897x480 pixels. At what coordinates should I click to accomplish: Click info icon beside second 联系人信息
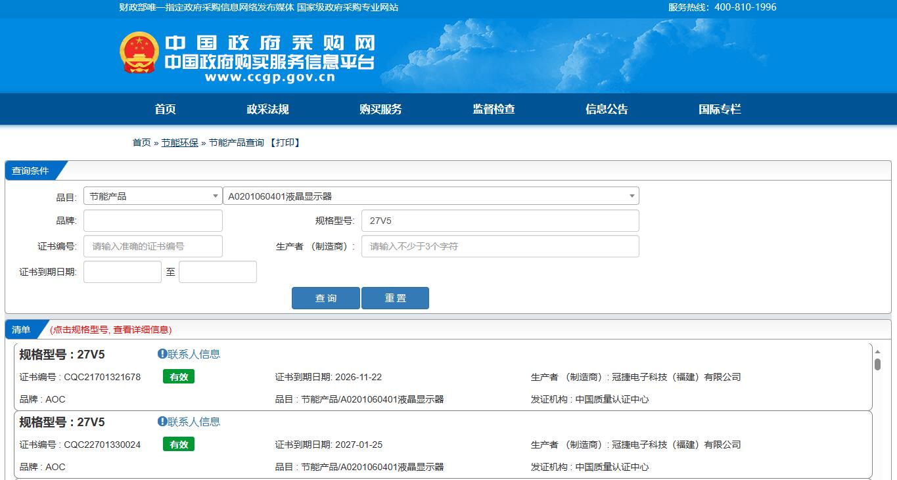tap(162, 422)
